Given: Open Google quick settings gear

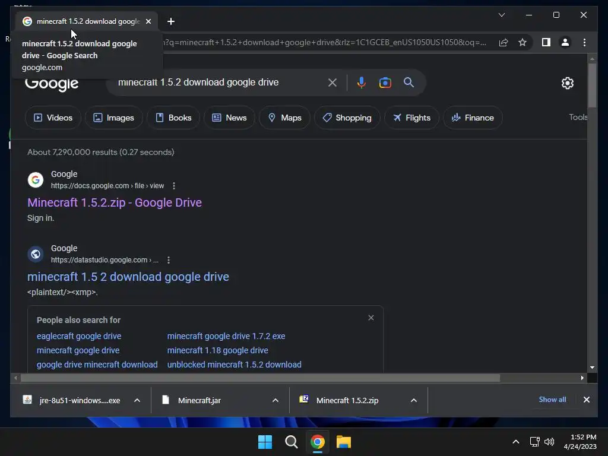Looking at the screenshot, I should pyautogui.click(x=567, y=83).
